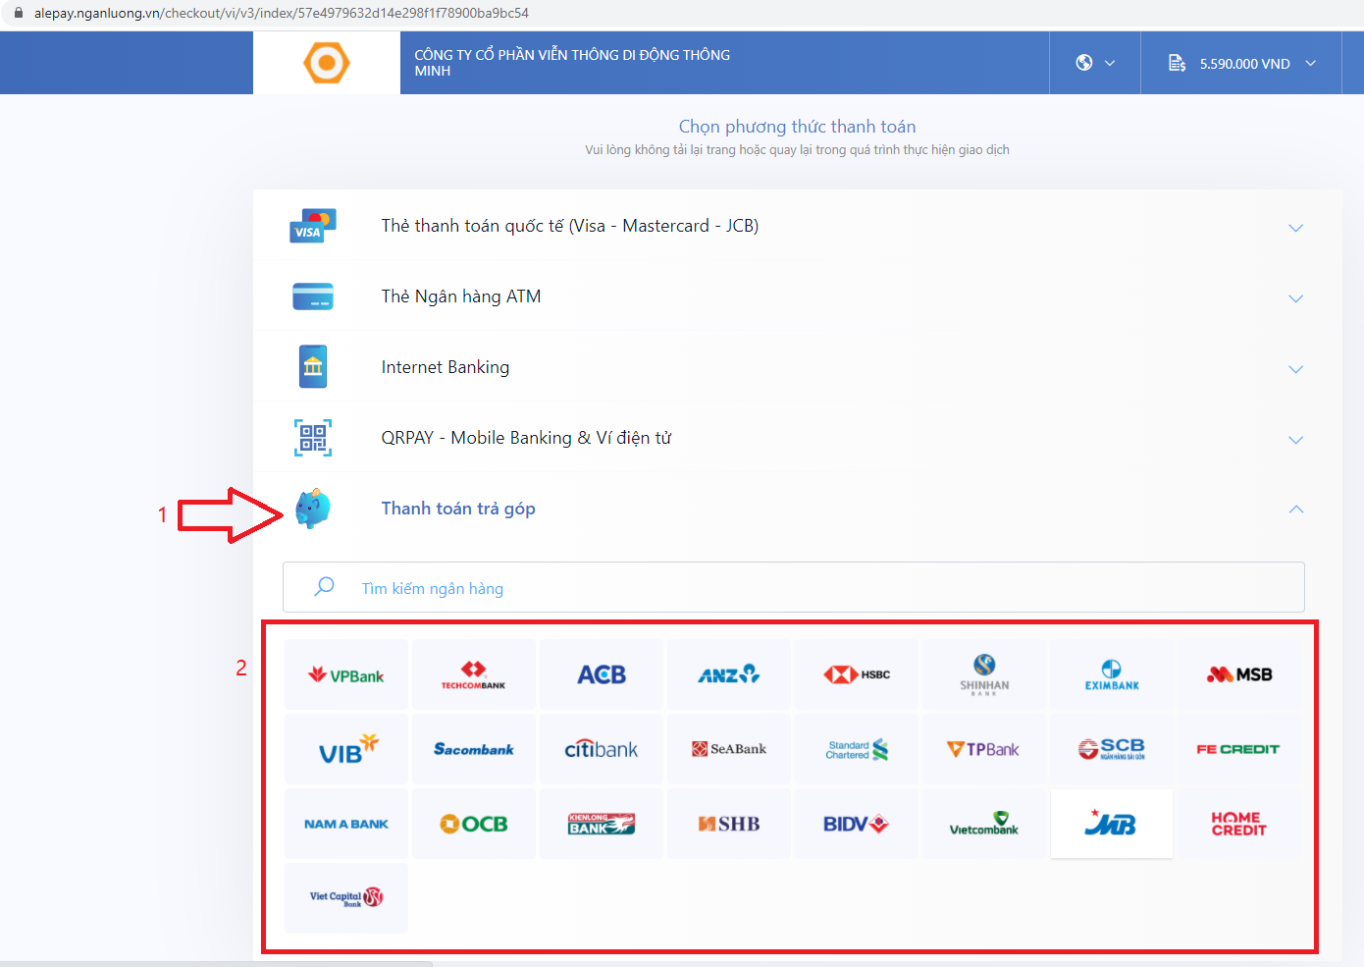The image size is (1364, 967).
Task: Open language globe dropdown
Action: 1095,63
